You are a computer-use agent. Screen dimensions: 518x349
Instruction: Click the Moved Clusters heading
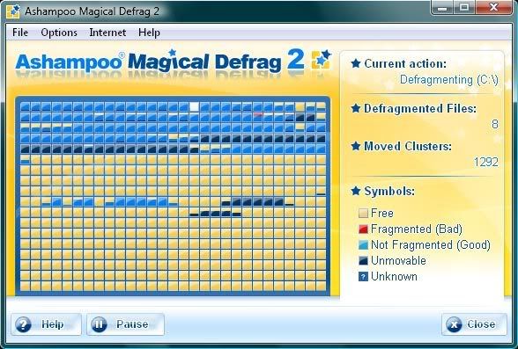(408, 146)
